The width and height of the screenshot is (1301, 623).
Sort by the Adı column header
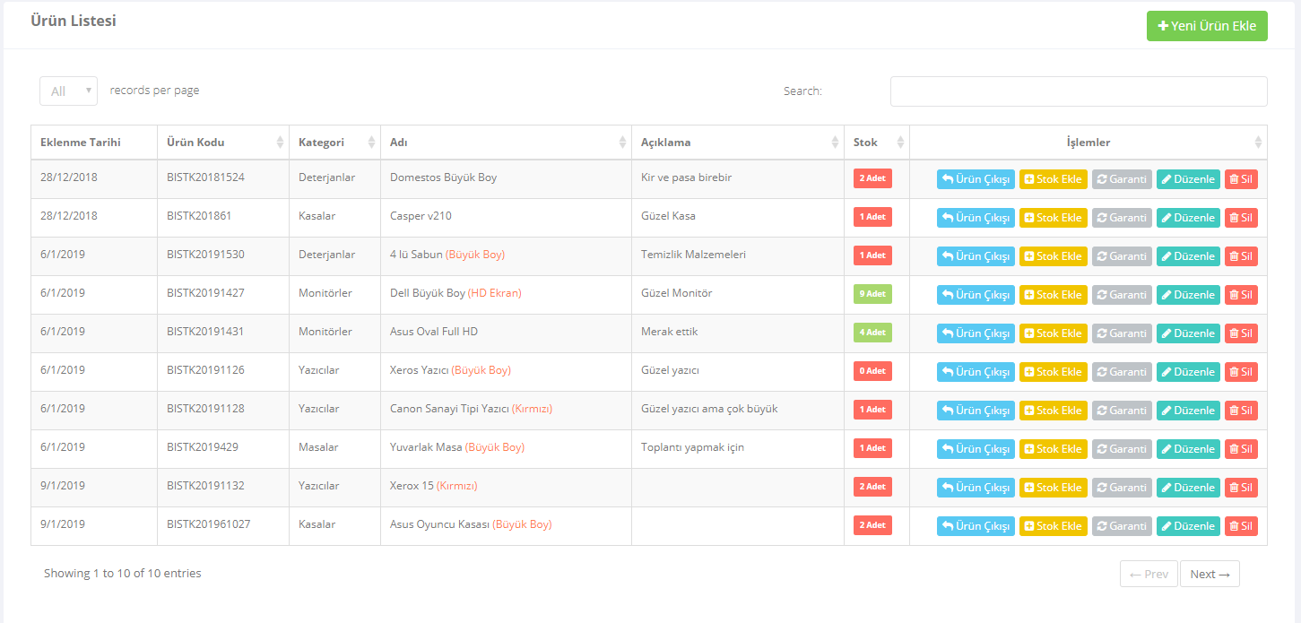point(506,143)
